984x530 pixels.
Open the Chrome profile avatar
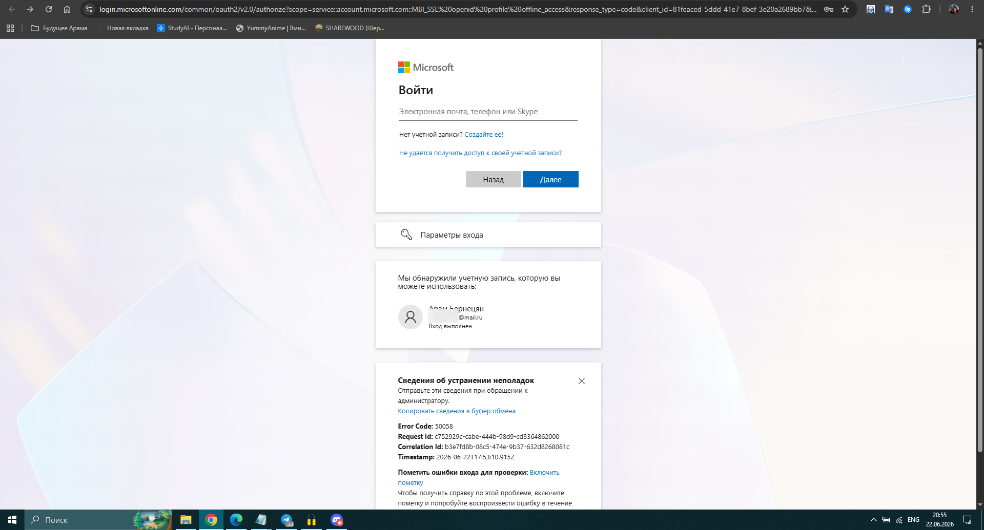954,9
